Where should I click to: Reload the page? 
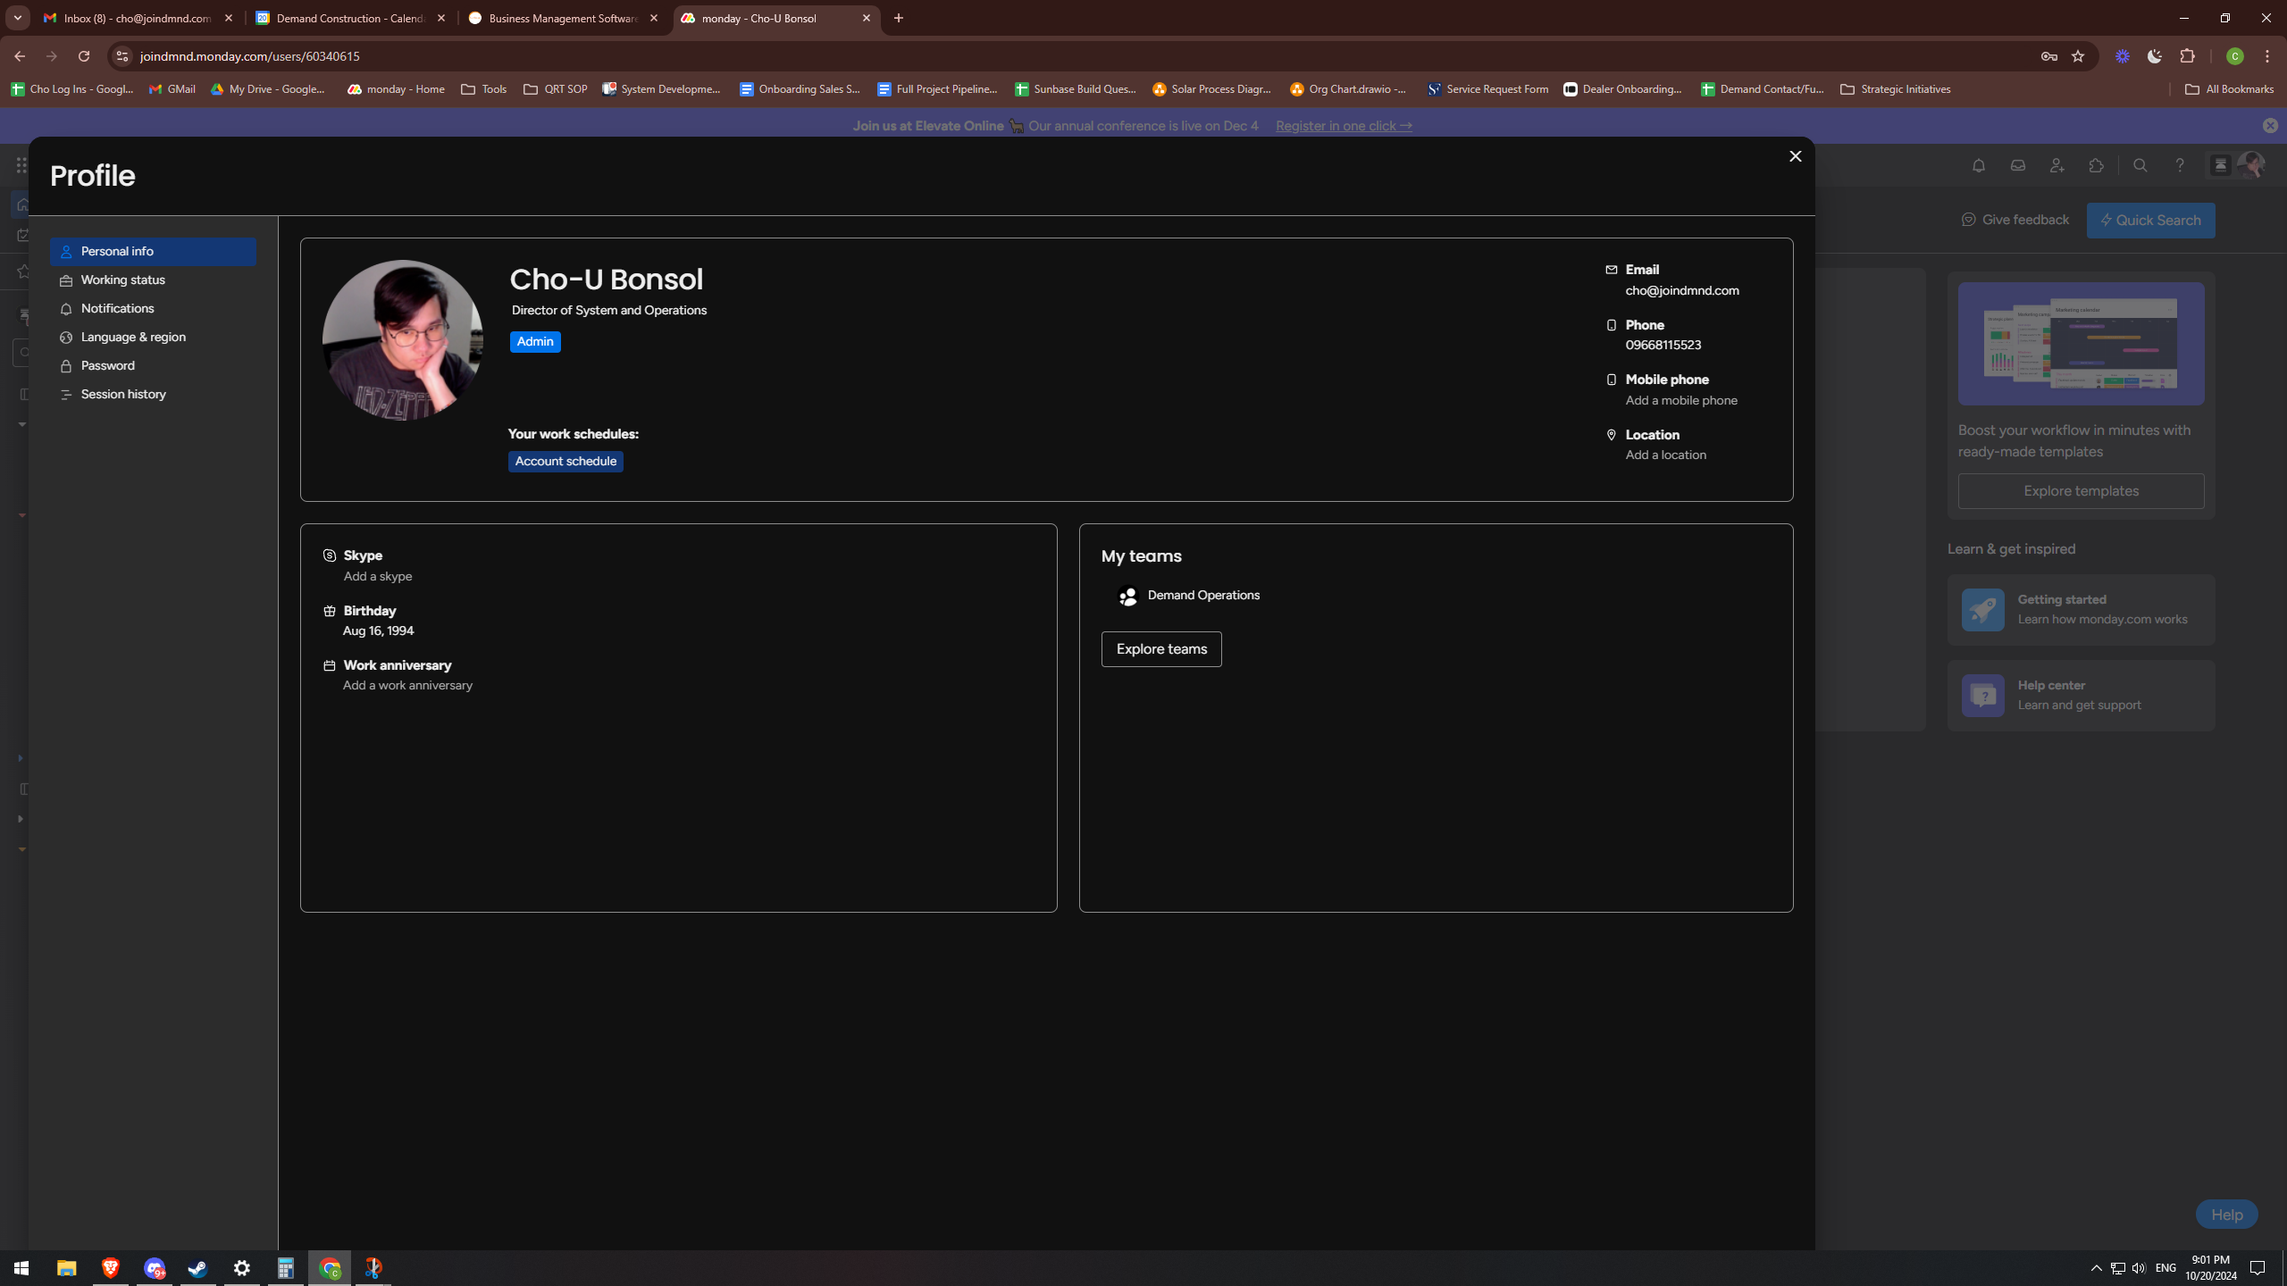[x=84, y=56]
